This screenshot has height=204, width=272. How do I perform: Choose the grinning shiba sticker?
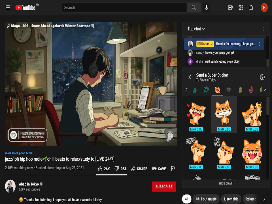224,114
